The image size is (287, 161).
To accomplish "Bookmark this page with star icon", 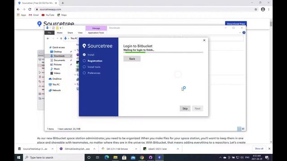I will point(256,9).
